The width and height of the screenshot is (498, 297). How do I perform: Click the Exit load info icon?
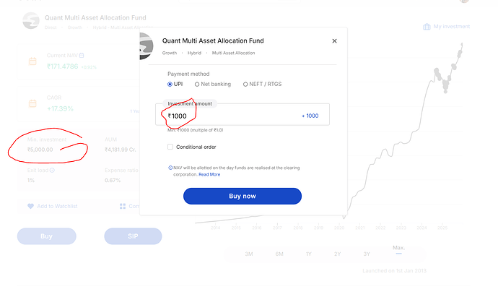(x=52, y=171)
